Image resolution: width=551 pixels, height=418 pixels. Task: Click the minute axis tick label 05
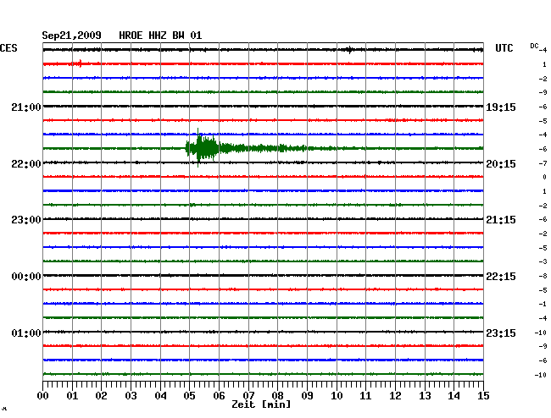point(189,395)
